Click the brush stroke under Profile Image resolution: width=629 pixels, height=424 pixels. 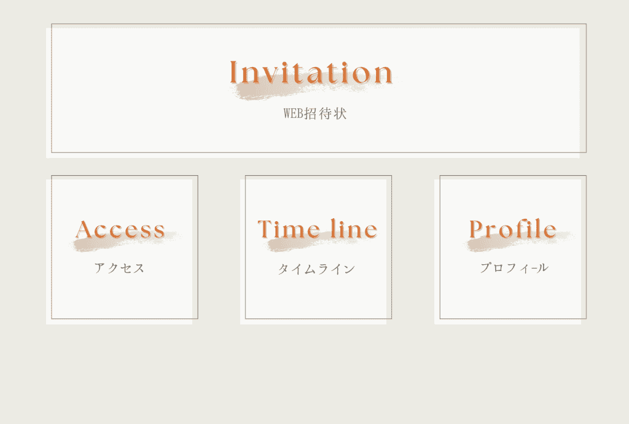485,245
